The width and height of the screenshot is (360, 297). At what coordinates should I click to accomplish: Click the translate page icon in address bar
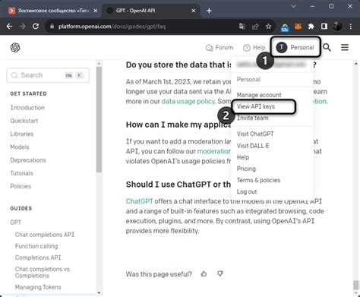[x=242, y=27]
